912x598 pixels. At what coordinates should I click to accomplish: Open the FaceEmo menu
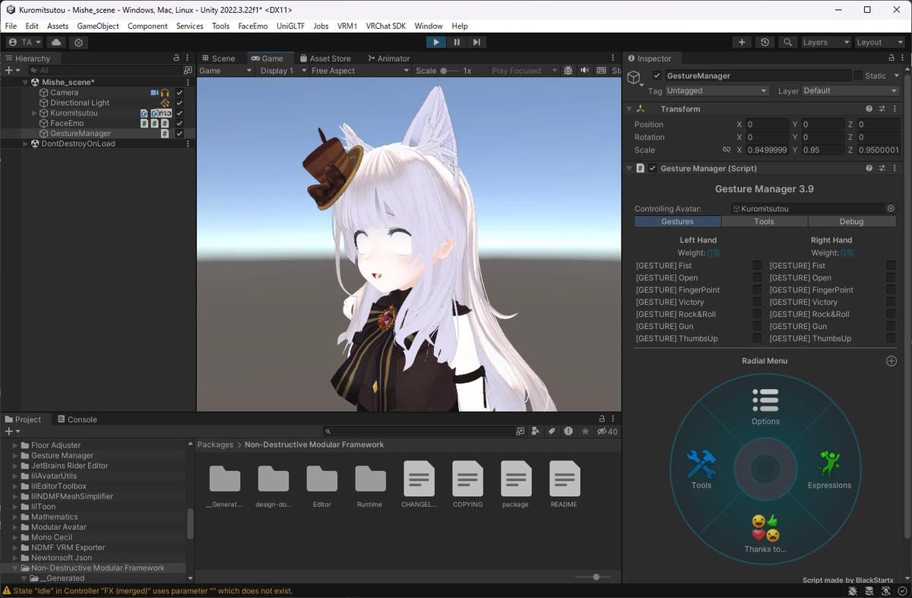pyautogui.click(x=252, y=26)
